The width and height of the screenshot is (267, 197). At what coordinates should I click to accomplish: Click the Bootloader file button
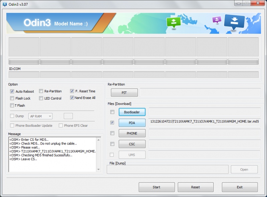coord(132,112)
